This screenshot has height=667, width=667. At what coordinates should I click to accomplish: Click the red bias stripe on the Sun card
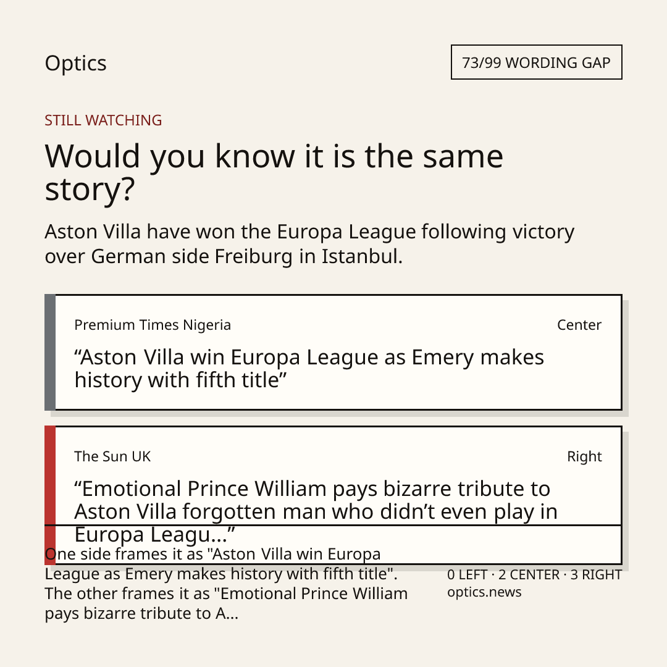point(50,495)
